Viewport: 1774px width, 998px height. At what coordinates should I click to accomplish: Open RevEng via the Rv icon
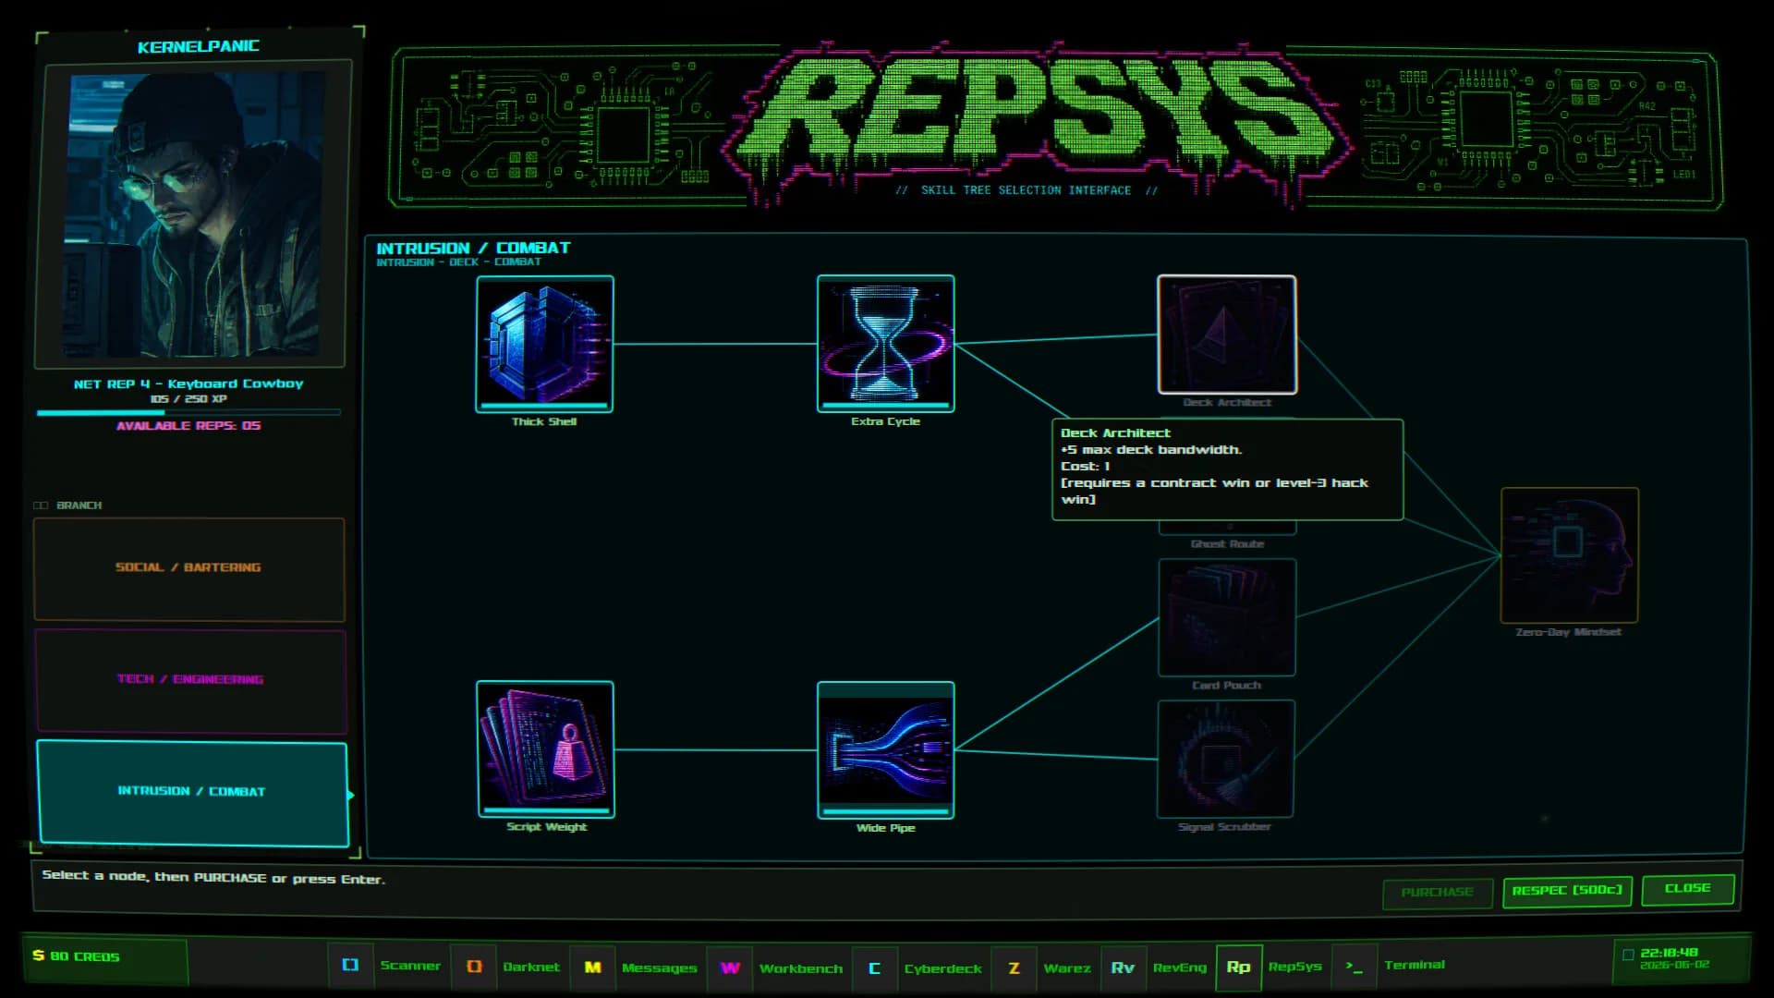tap(1123, 968)
